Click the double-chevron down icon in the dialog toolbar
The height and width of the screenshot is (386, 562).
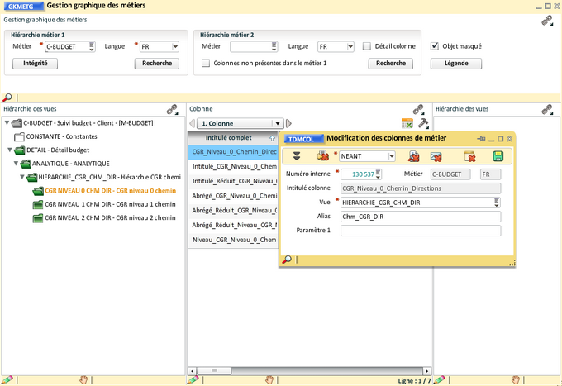(297, 155)
